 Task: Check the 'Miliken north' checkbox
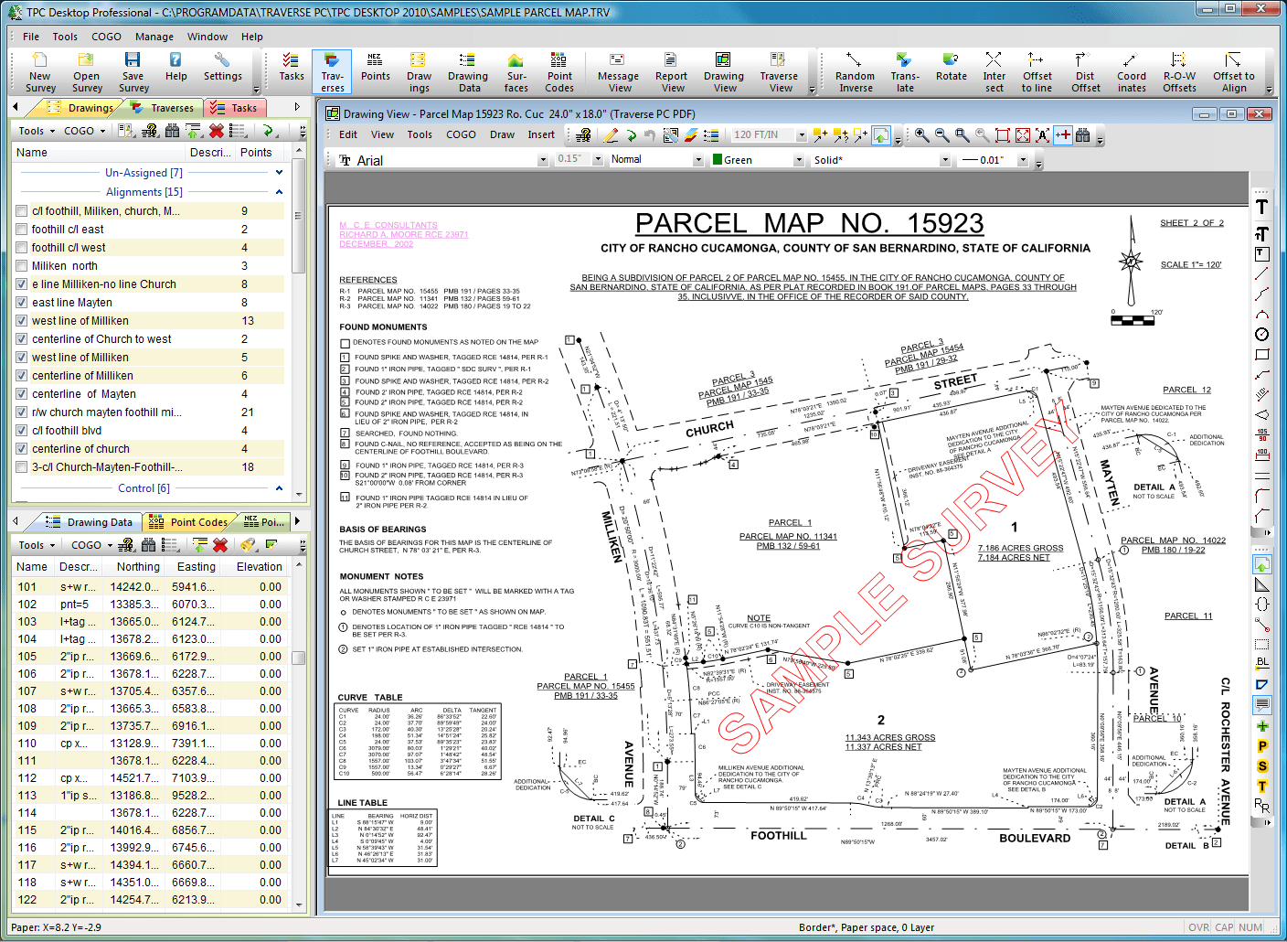coord(21,266)
